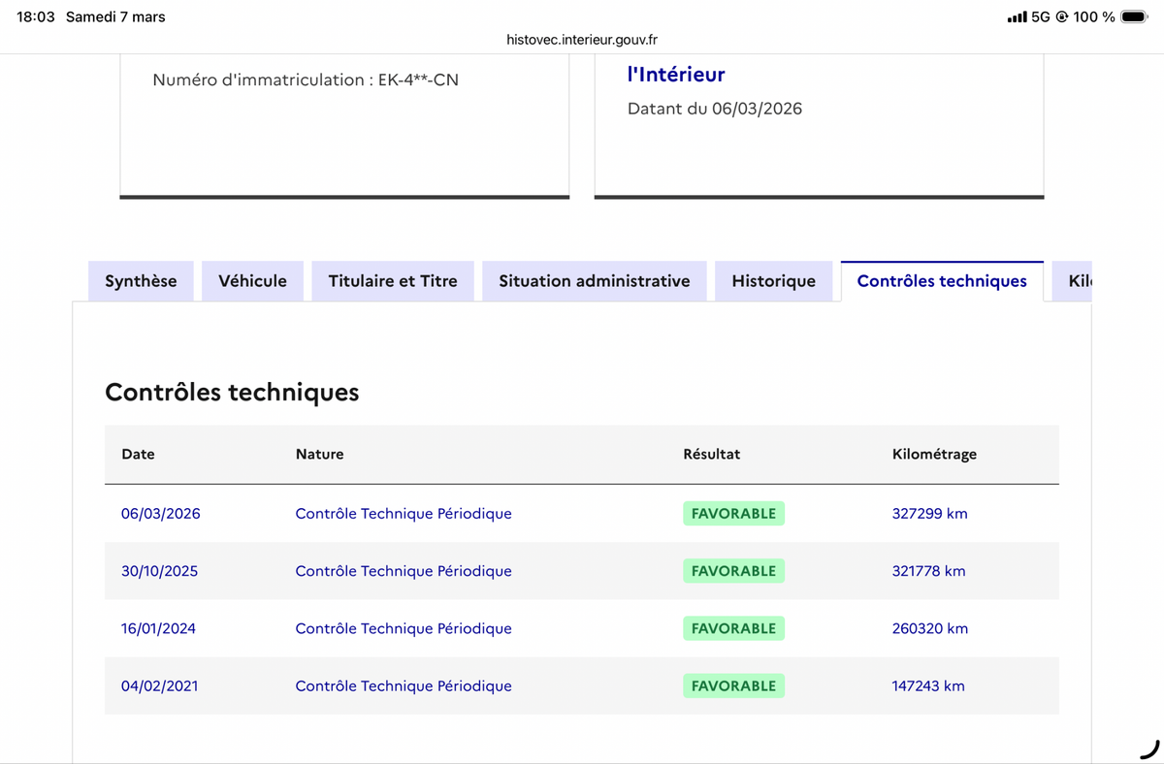Tap the battery icon in status bar

(1134, 16)
